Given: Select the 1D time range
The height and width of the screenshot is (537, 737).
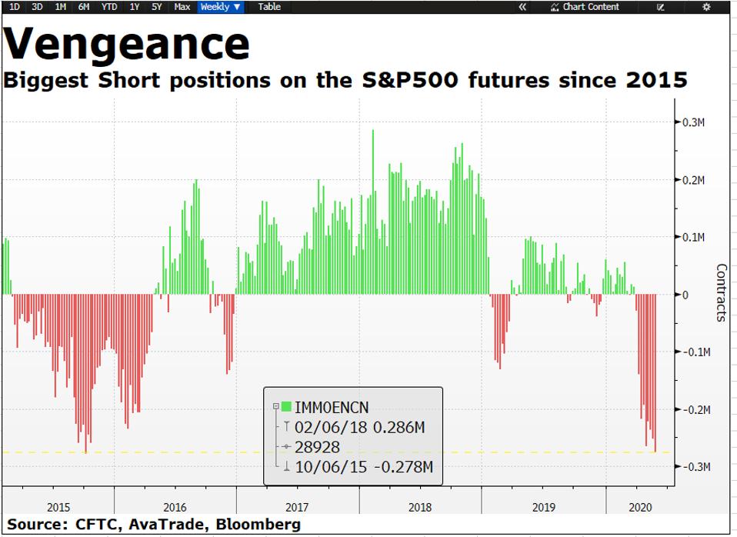Looking at the screenshot, I should [15, 7].
